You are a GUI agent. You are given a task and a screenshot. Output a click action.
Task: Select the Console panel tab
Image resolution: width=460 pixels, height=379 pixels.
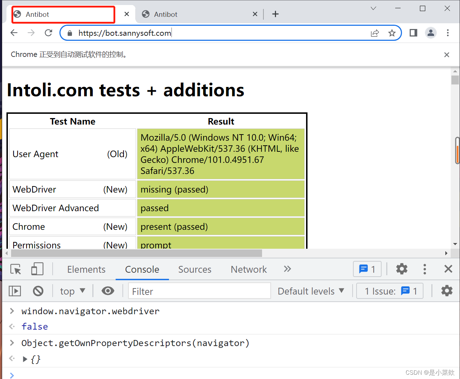pyautogui.click(x=142, y=269)
